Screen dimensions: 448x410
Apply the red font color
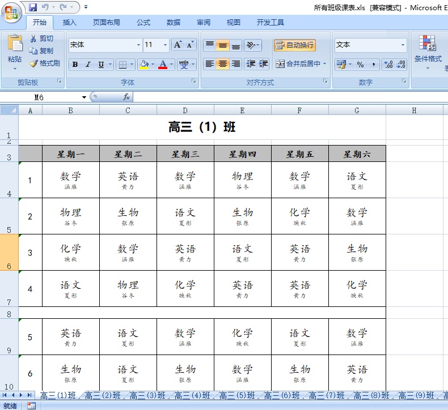click(163, 65)
